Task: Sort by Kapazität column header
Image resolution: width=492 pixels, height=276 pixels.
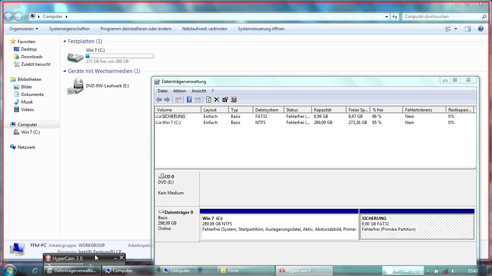Action: [x=329, y=110]
